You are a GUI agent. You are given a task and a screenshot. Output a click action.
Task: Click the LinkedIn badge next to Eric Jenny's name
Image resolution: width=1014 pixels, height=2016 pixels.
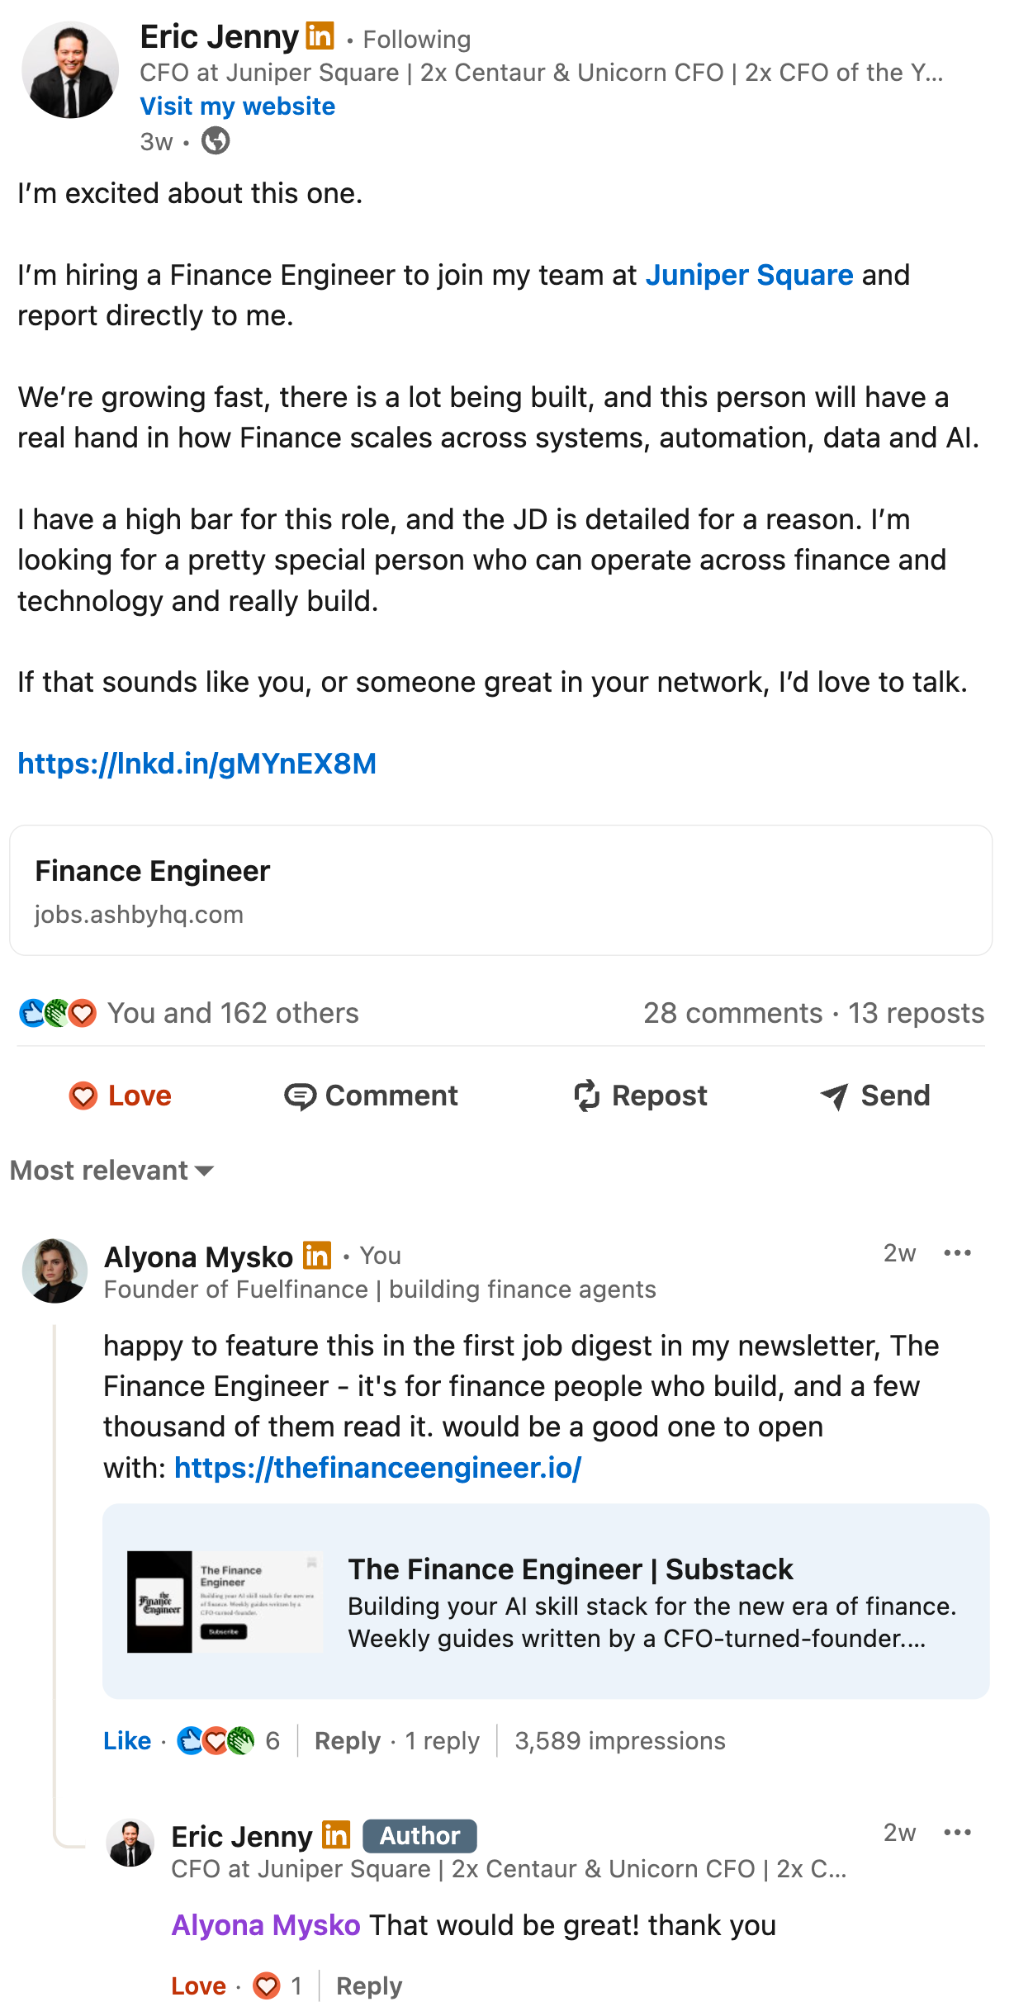[x=320, y=36]
